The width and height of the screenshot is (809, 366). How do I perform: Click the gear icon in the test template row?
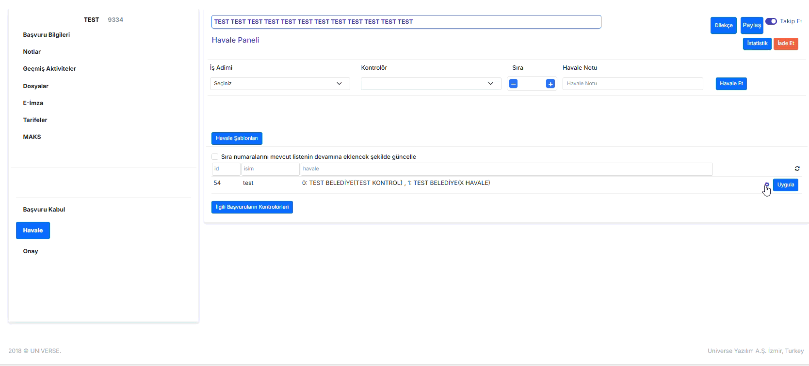767,185
